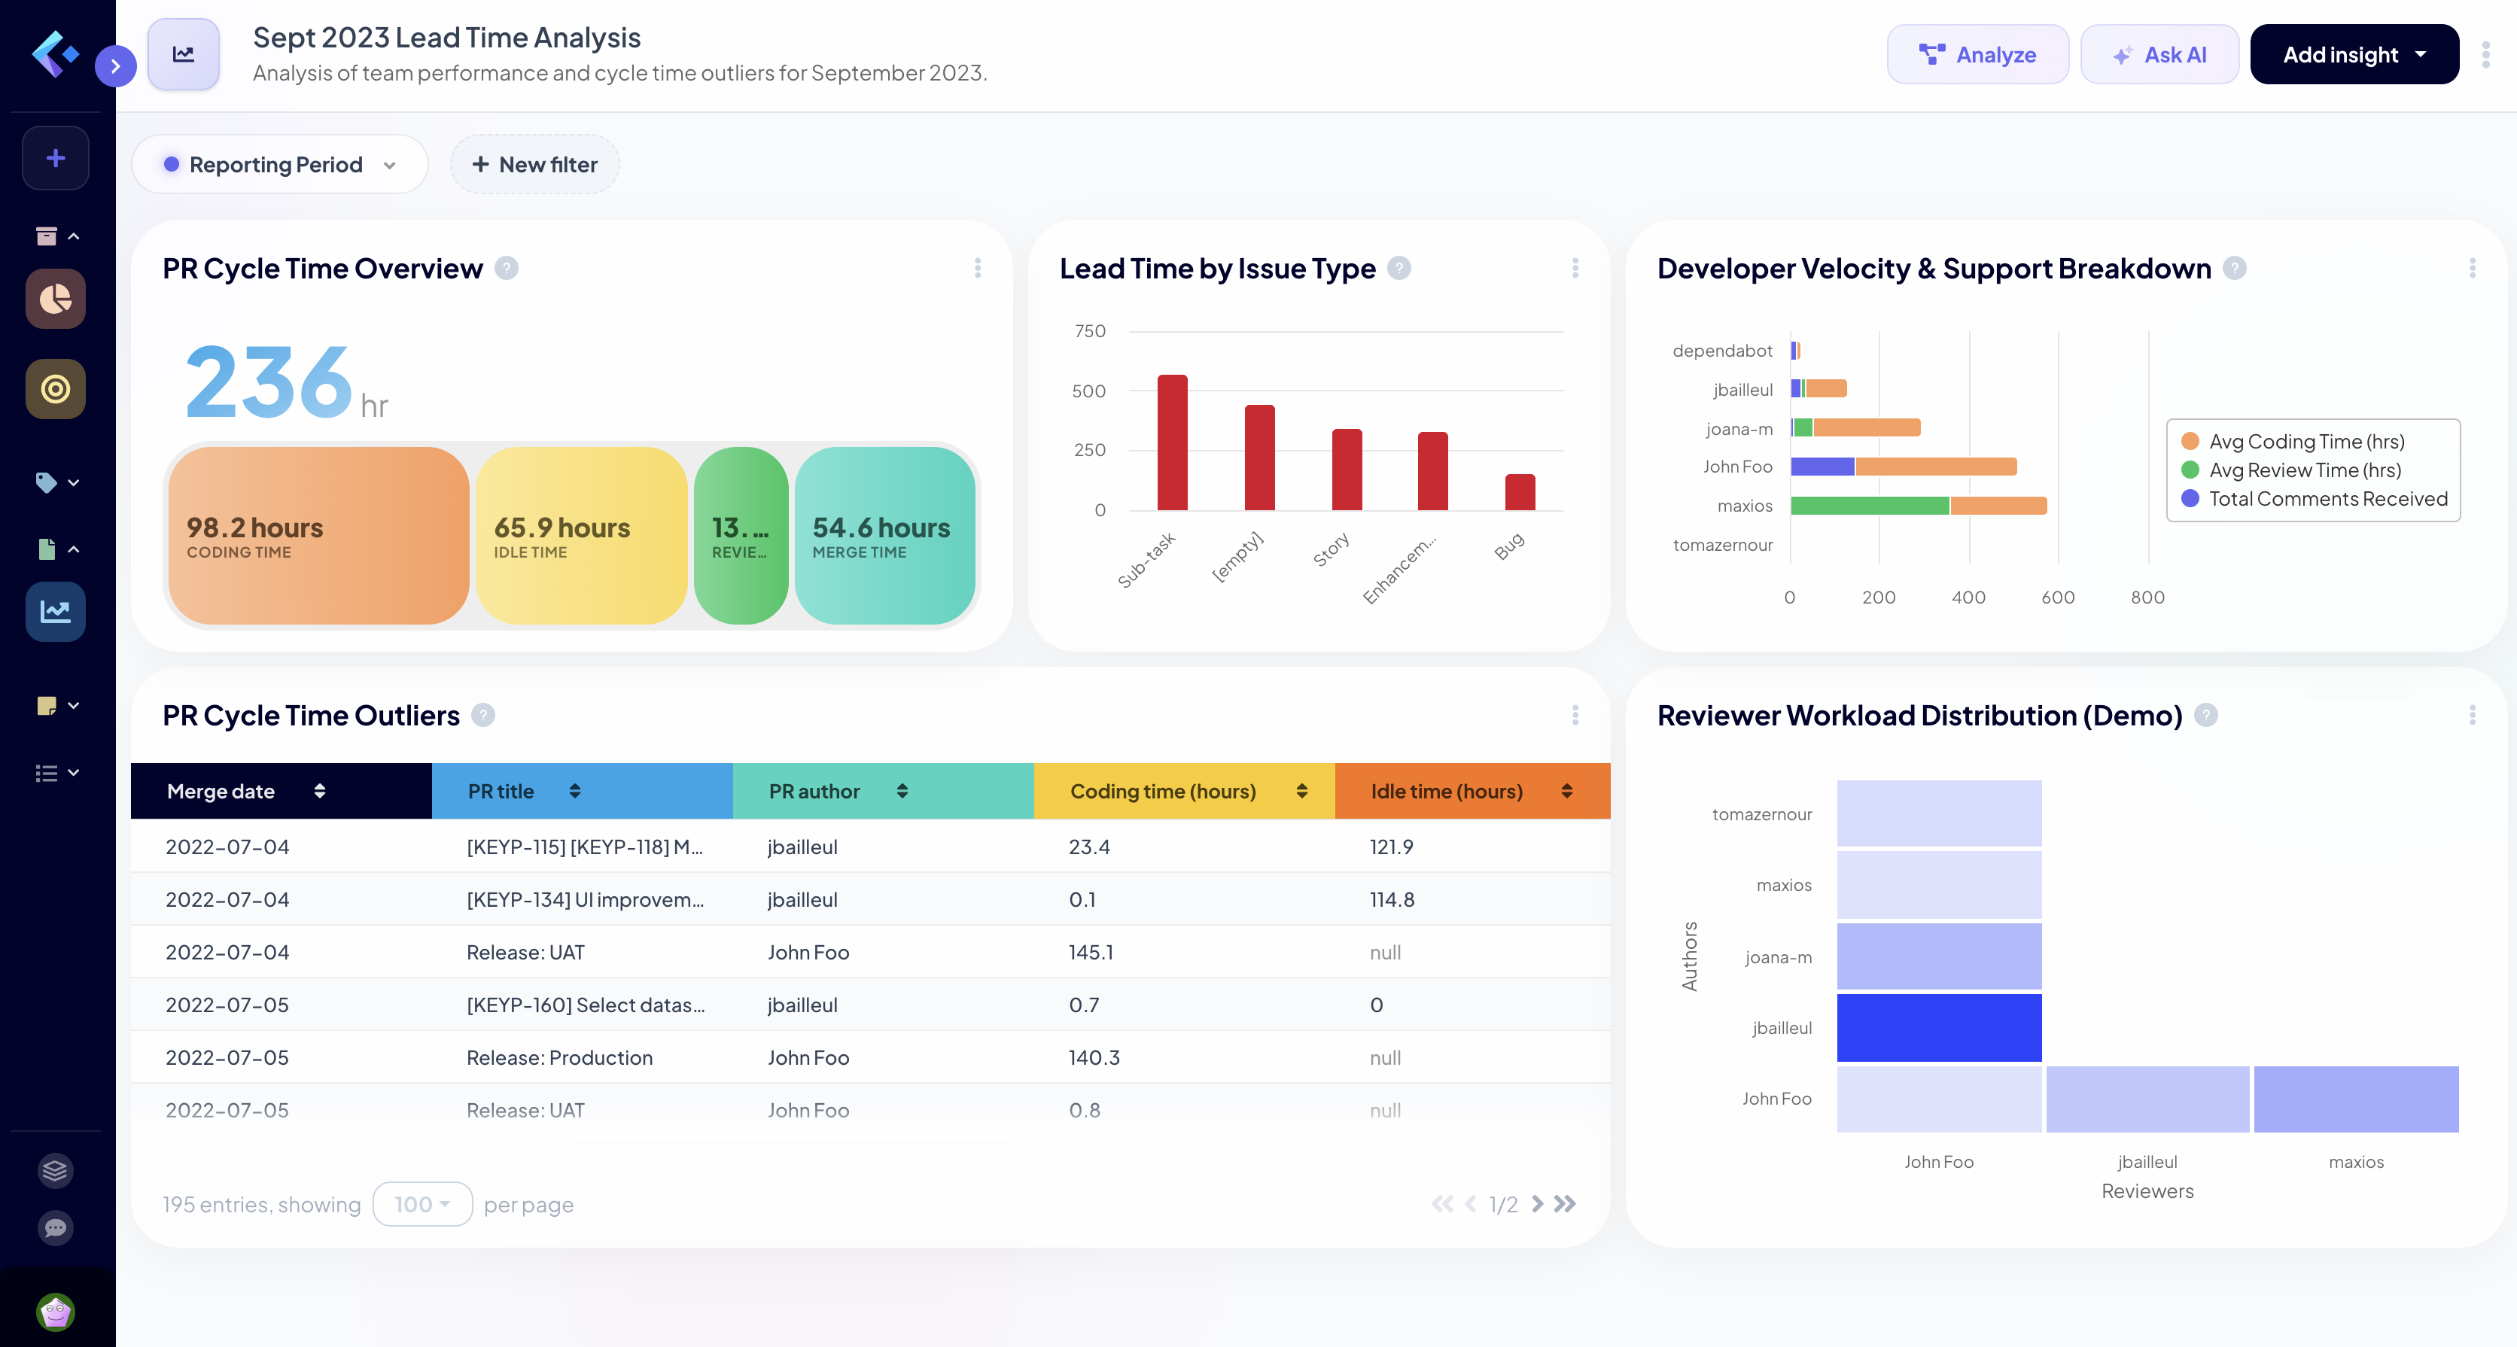Viewport: 2517px width, 1347px height.
Task: Open Lead Time by Issue Type options menu
Action: click(1575, 268)
